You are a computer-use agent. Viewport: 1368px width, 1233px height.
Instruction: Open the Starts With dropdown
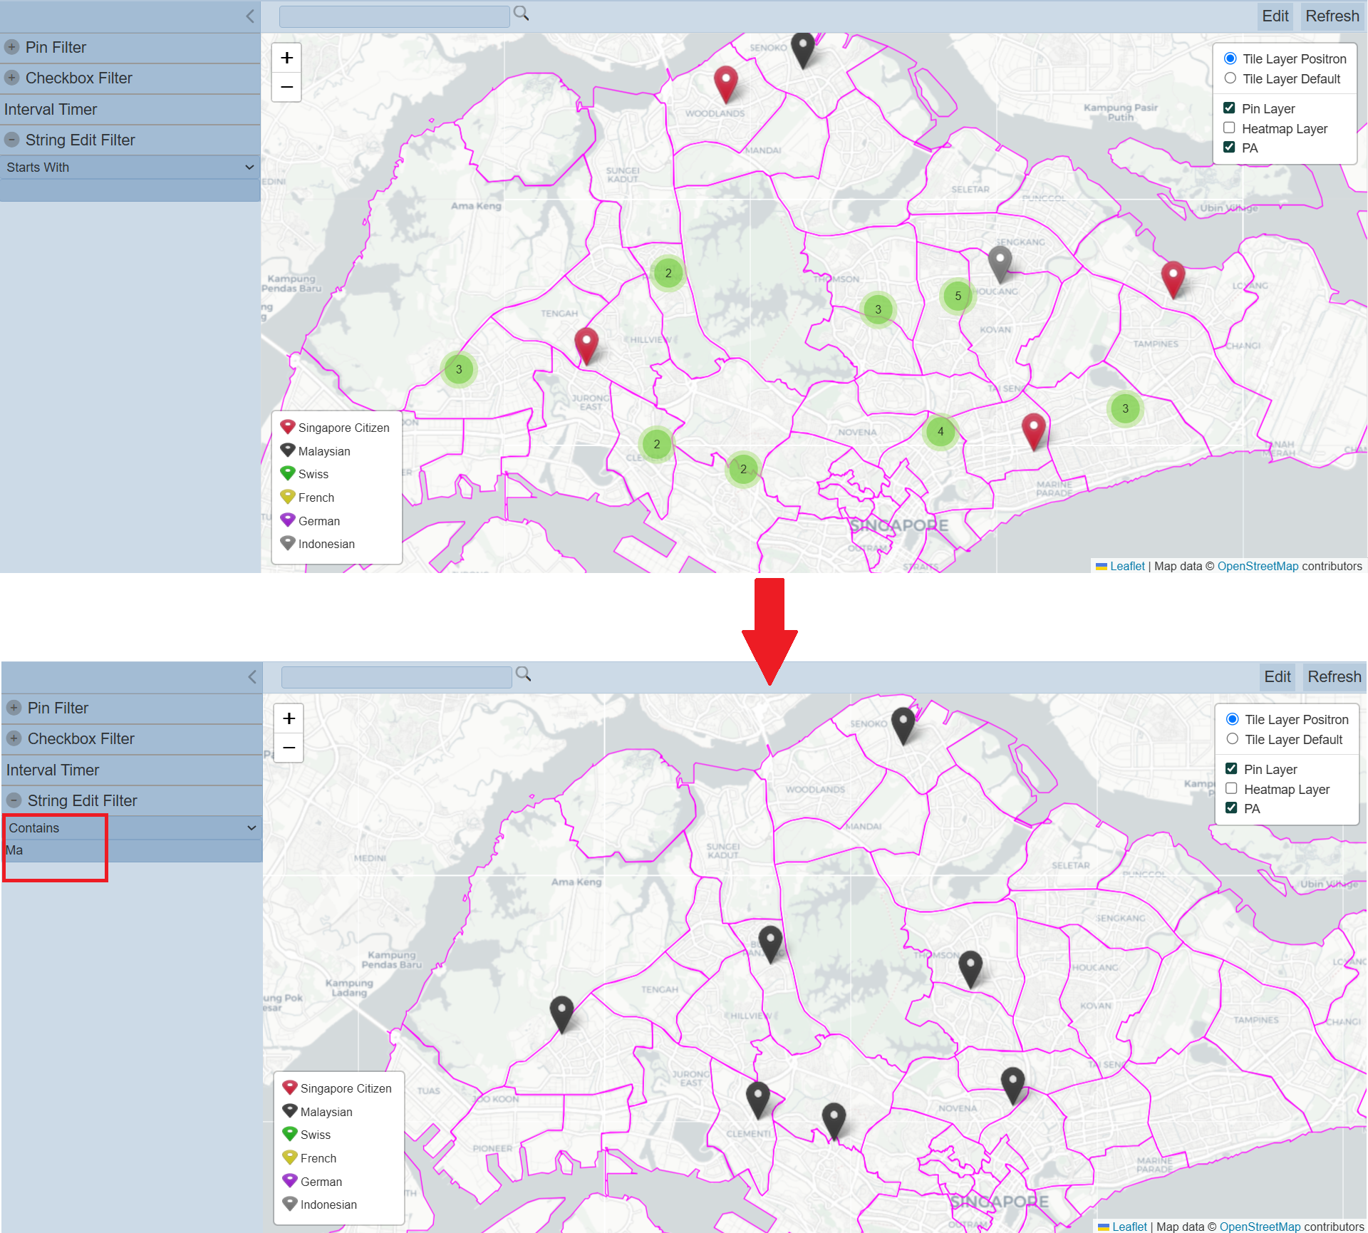(130, 167)
